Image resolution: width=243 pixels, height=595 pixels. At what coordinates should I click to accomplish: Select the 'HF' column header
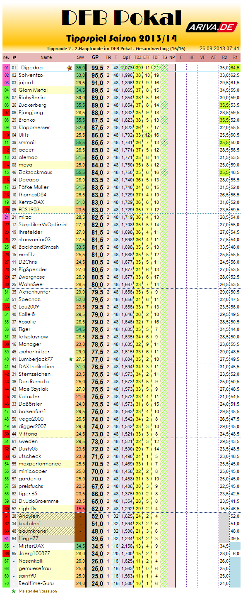192,57
